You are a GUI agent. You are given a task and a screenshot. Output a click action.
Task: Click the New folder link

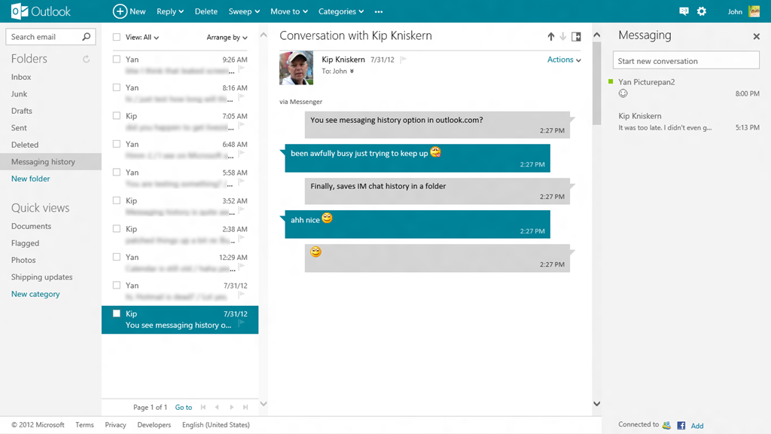tap(30, 179)
